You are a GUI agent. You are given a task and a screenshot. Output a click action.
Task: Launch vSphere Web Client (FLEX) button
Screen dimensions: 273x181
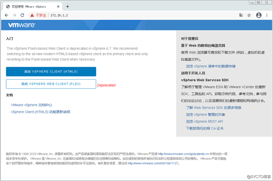click(51, 84)
